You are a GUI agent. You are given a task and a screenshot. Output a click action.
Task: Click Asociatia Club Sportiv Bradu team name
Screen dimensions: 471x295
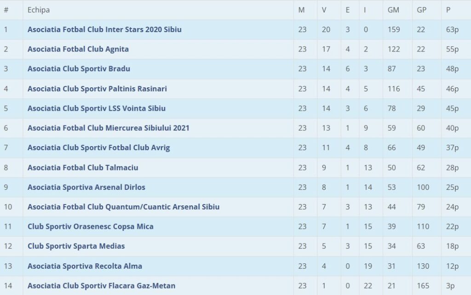(79, 69)
